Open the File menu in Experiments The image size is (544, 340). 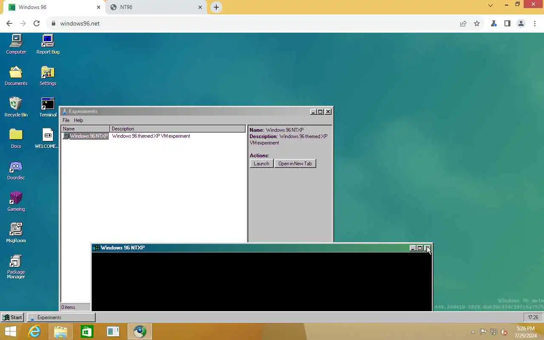coord(66,120)
